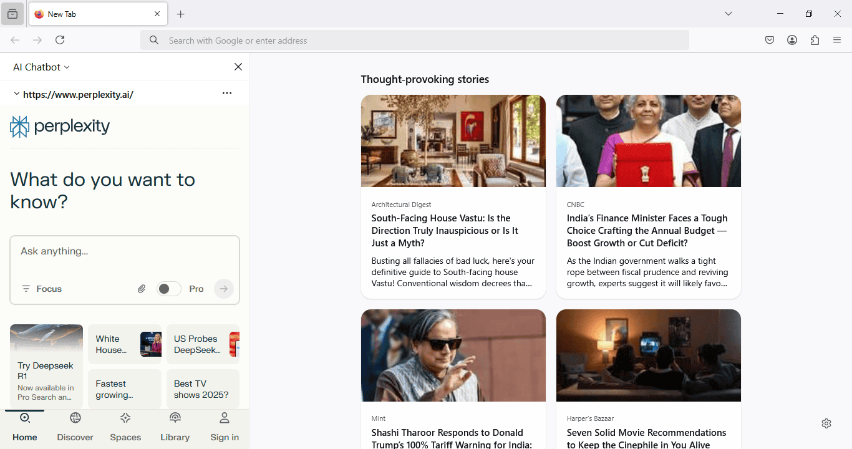Image resolution: width=852 pixels, height=449 pixels.
Task: Minimize the Firefox window
Action: [780, 14]
